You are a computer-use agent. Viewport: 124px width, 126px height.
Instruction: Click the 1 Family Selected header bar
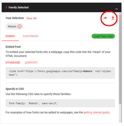[61, 8]
